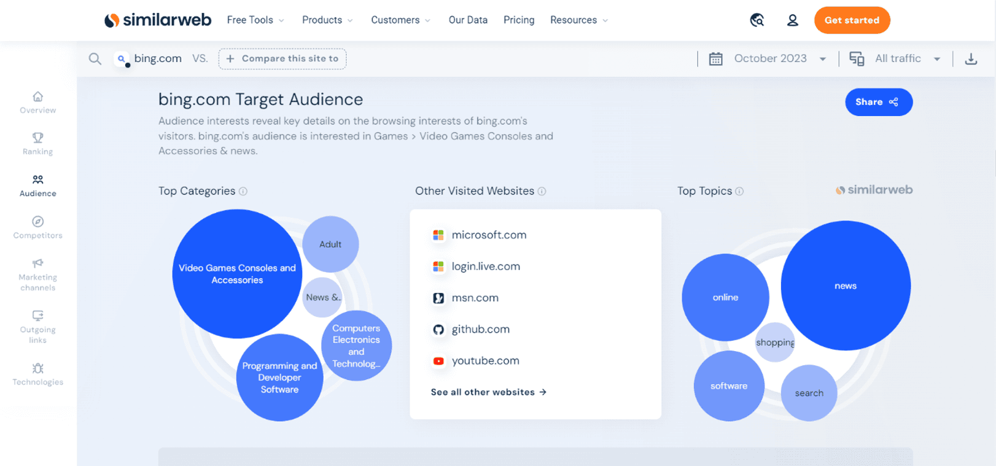Expand the Resources menu
Viewport: 996px width, 466px height.
[x=579, y=20]
